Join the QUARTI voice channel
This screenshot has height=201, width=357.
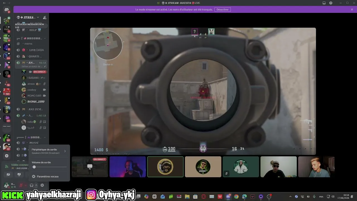pos(31,56)
